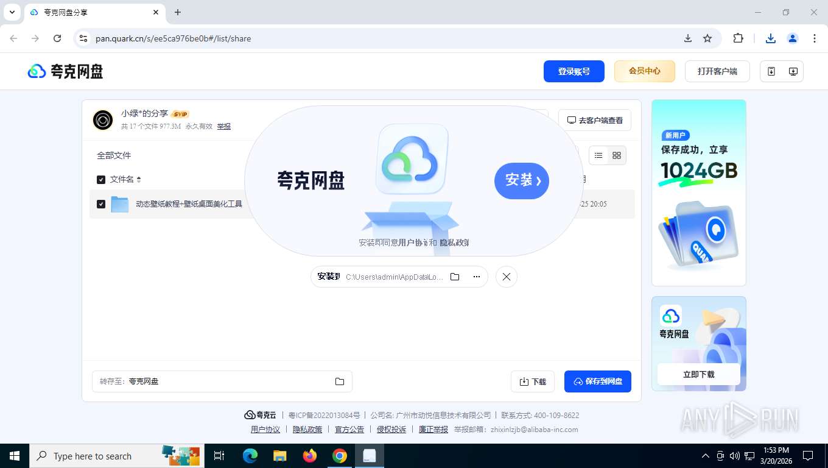Open Task View on the taskbar
828x468 pixels.
(x=219, y=456)
